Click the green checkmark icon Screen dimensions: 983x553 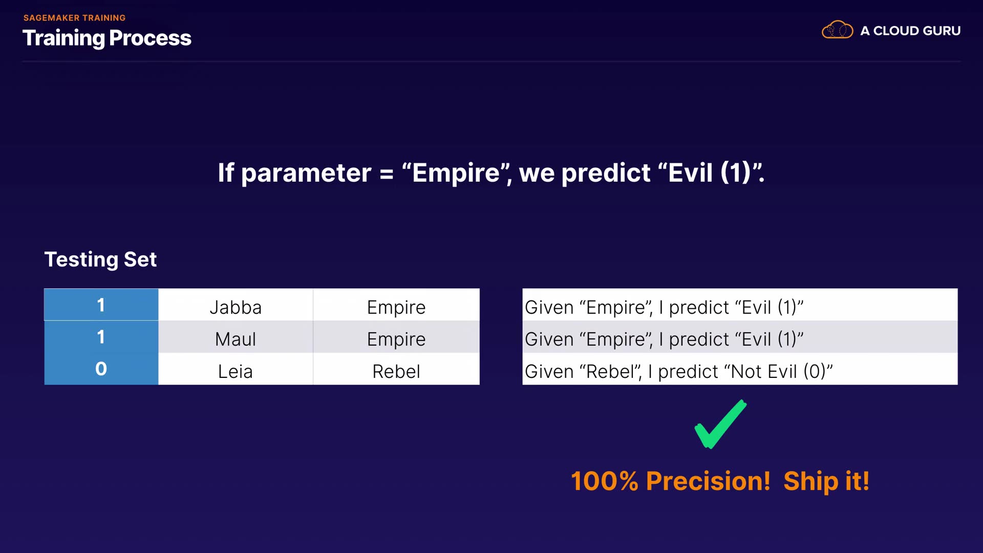720,424
